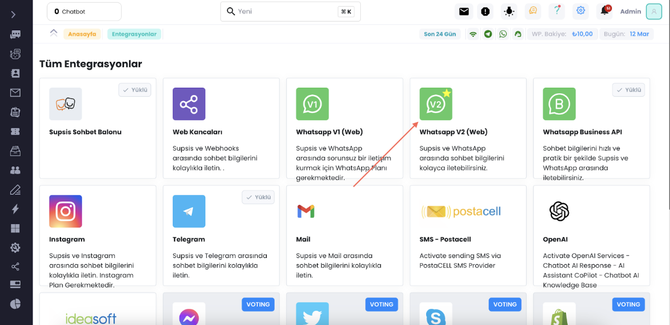Screen dimensions: 670x325
Task: Click the Whatsapp V2 (Web) title
Action: tap(454, 132)
